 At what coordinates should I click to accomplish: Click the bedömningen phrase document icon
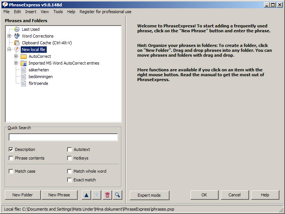[23, 77]
